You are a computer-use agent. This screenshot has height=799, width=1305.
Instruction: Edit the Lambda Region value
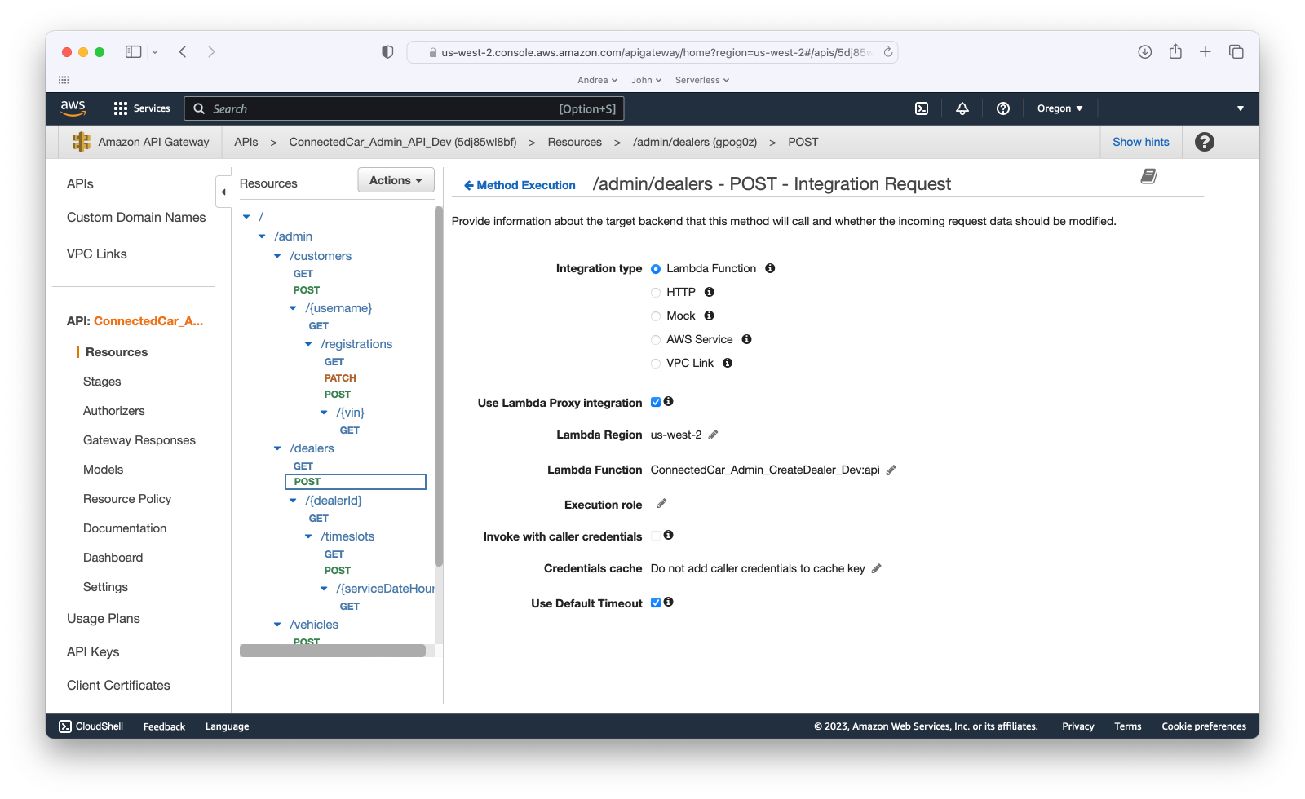click(x=713, y=435)
